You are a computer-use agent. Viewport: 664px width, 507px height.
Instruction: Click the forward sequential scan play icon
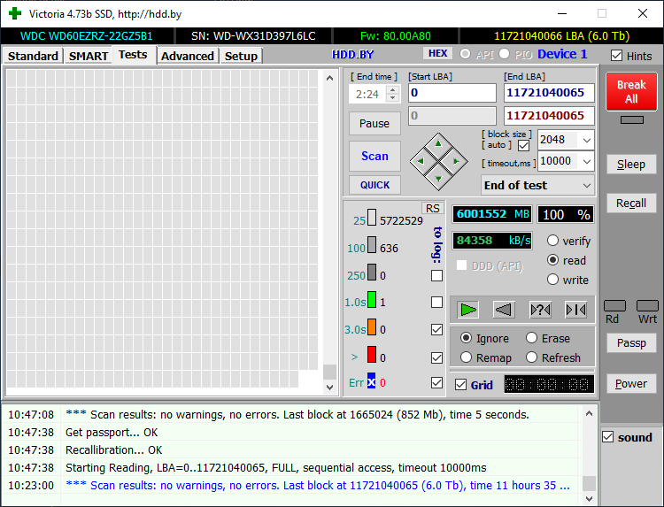click(468, 309)
